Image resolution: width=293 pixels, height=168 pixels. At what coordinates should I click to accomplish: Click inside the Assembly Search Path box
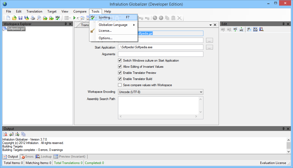(x=158, y=105)
